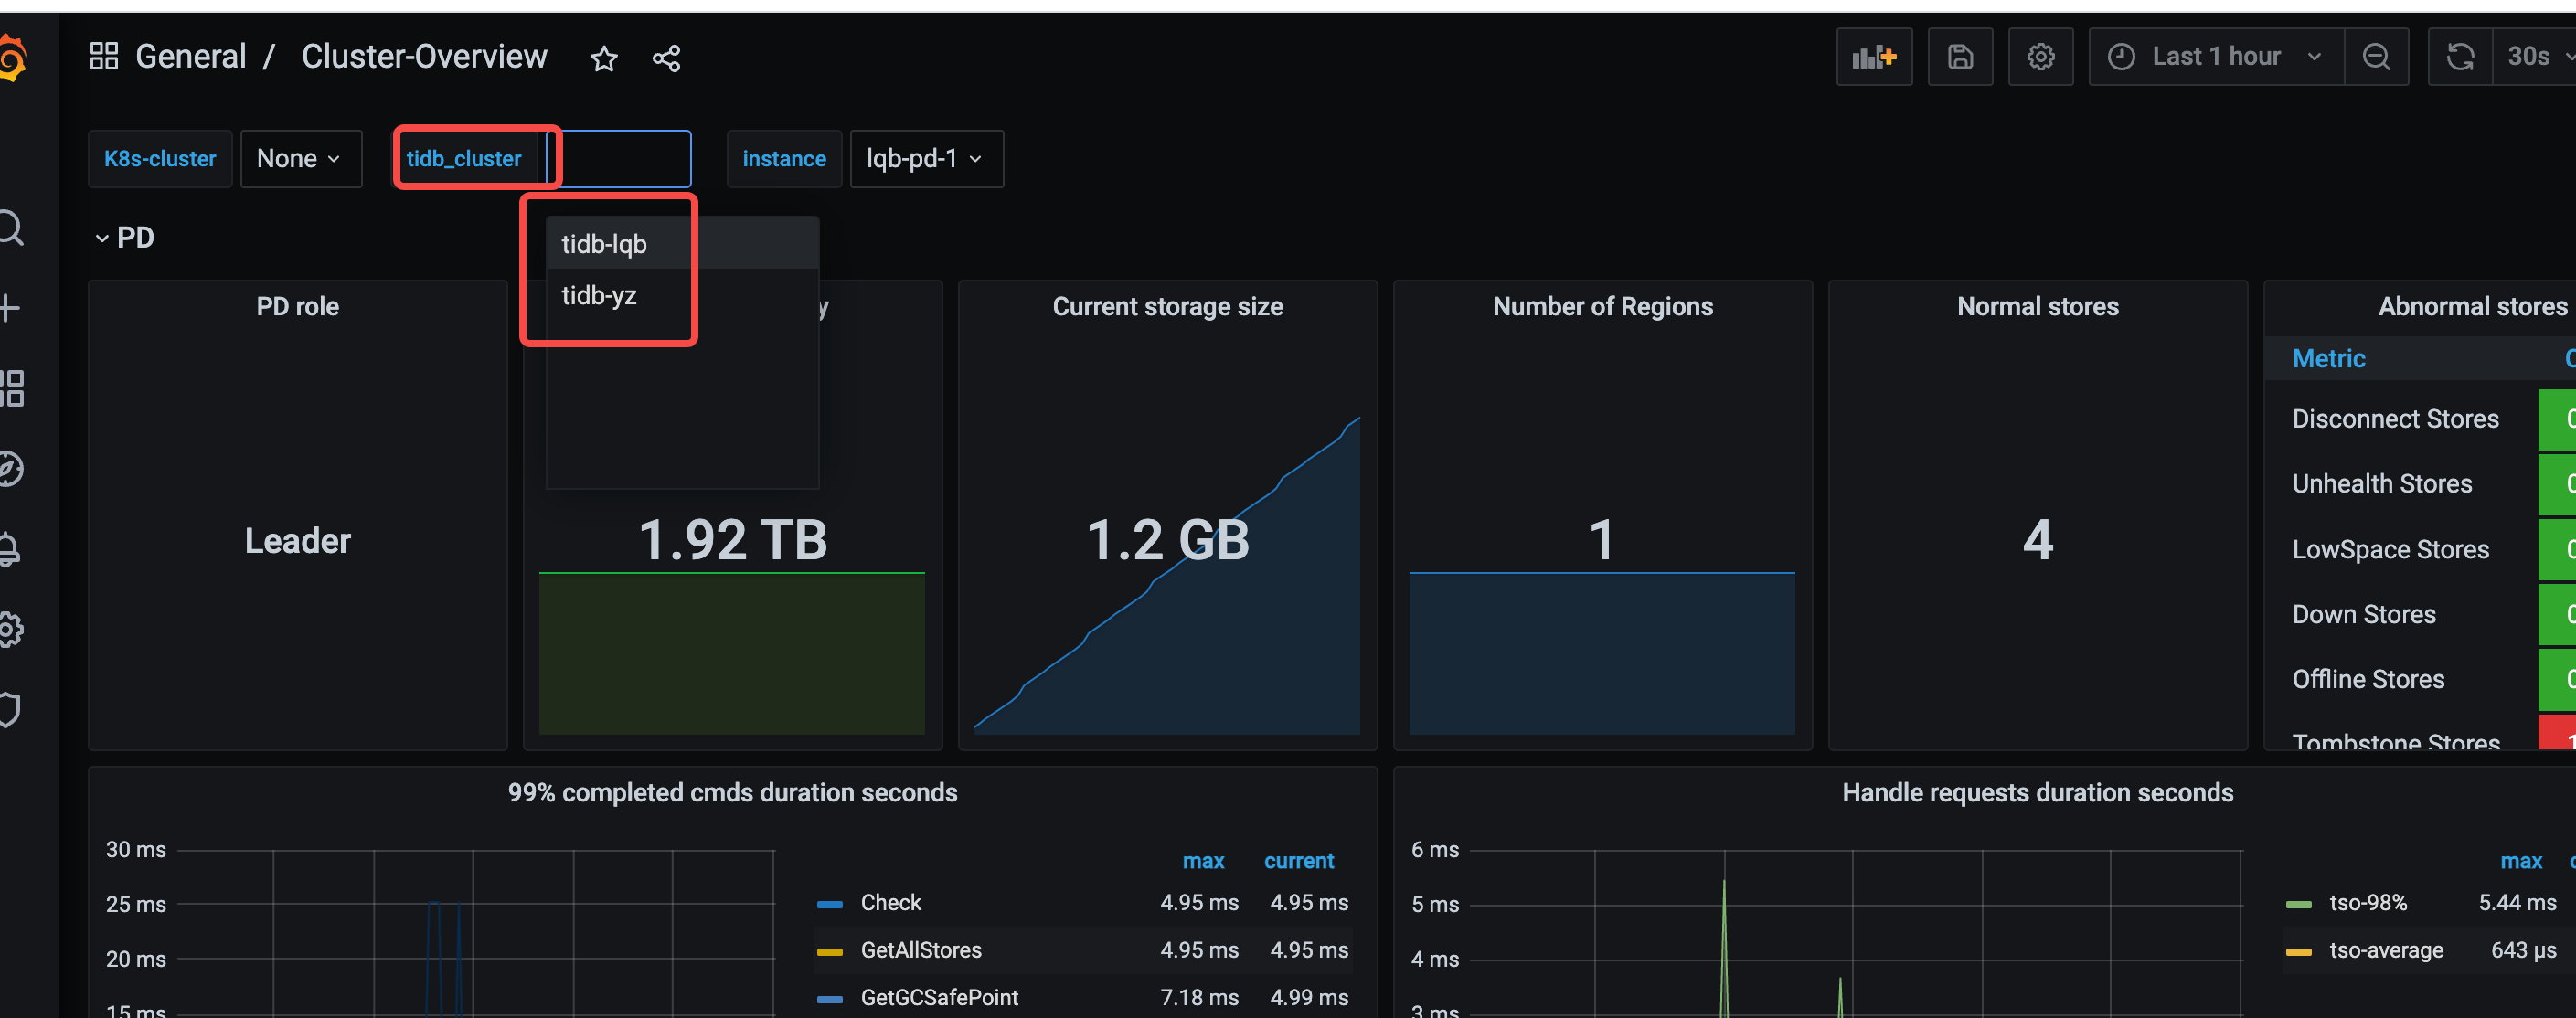Open the Explore compass in the sidebar
Viewport: 2576px width, 1018px height.
10,469
